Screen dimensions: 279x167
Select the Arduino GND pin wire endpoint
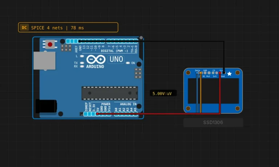[x=80, y=41]
